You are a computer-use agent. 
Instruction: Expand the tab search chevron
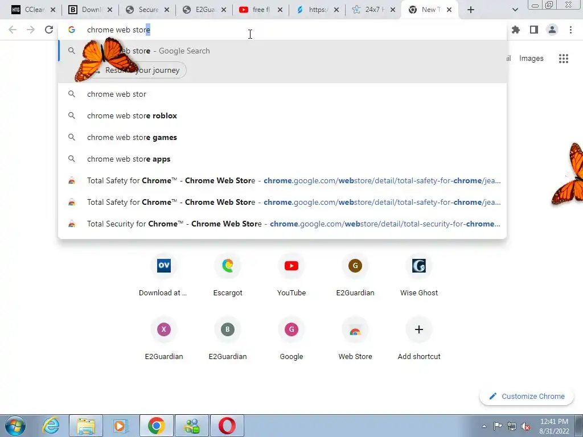coord(515,10)
